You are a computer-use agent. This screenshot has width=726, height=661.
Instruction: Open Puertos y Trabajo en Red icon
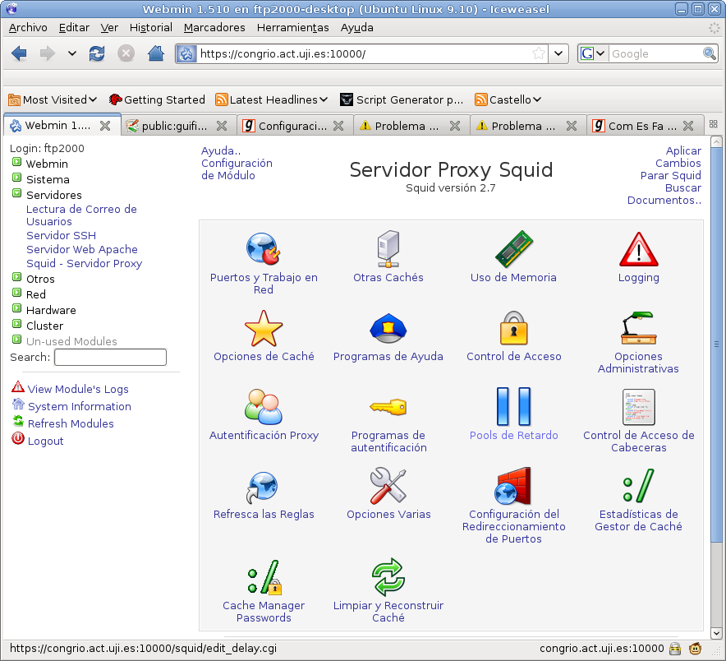264,250
